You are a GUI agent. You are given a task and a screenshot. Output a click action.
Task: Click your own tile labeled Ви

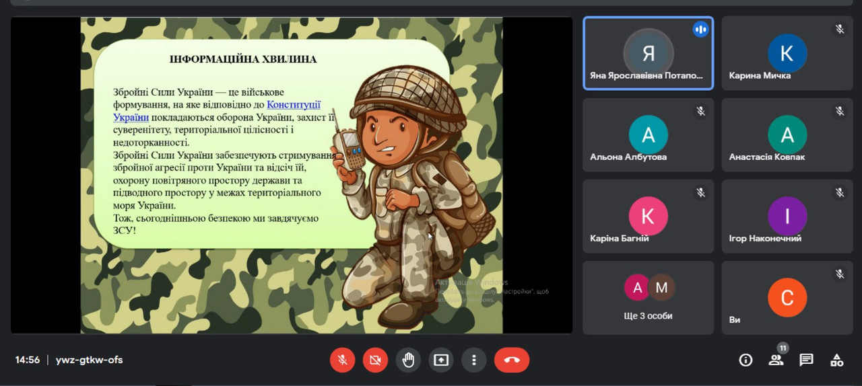(x=787, y=297)
